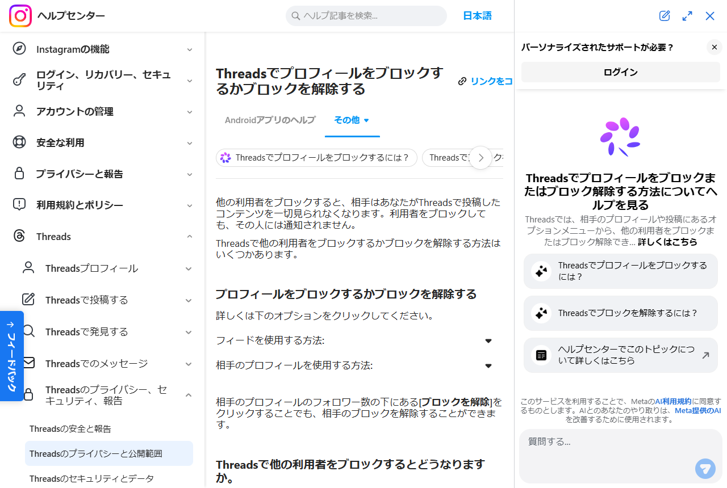727x488 pixels.
Task: Expand the Instagramの機能 section chevron
Action: coord(190,49)
